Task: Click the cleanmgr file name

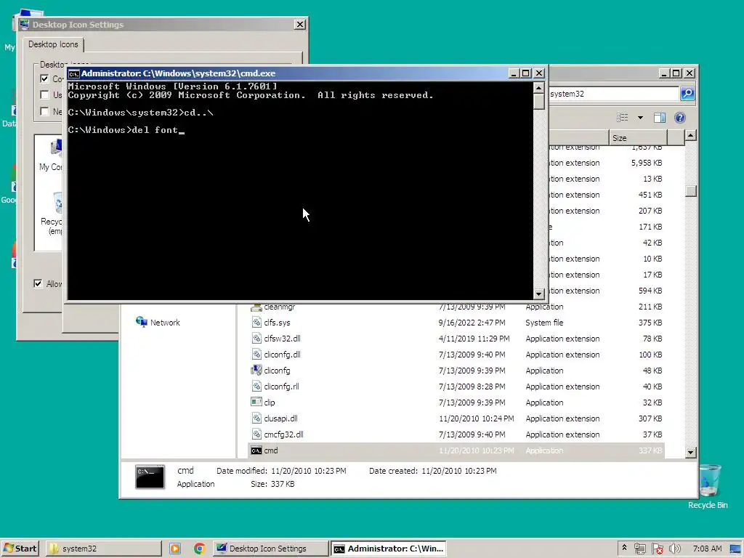Action: click(x=280, y=307)
